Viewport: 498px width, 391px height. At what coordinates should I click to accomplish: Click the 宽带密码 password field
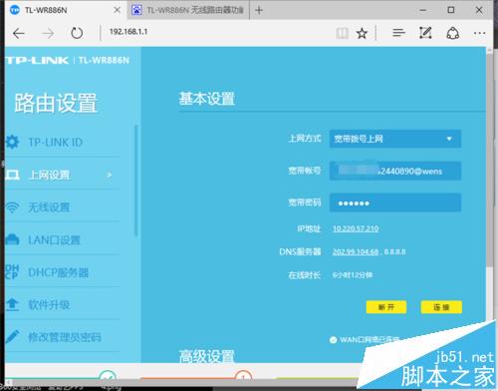click(x=395, y=202)
